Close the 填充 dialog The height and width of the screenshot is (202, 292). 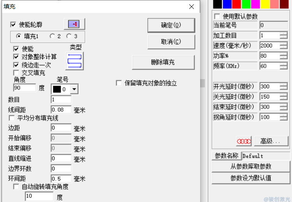(x=192, y=7)
